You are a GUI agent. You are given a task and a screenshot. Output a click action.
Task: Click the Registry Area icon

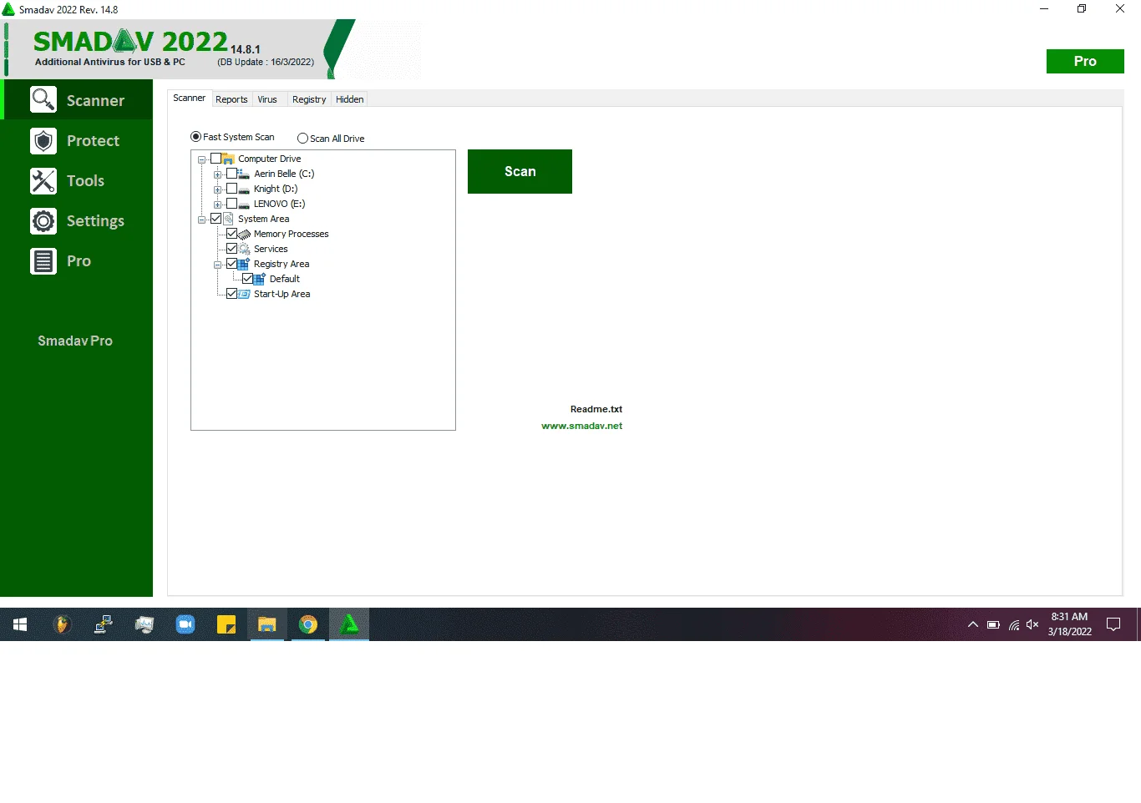(244, 264)
